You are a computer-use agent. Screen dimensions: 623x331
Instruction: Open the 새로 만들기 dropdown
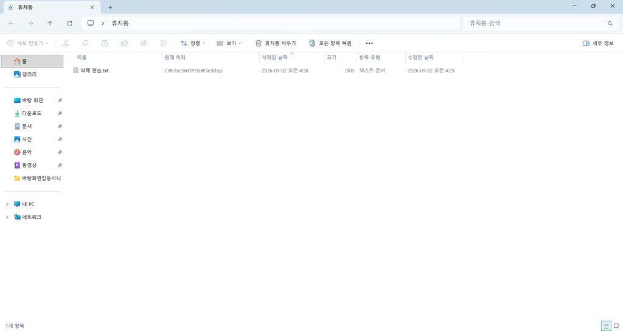[x=28, y=43]
